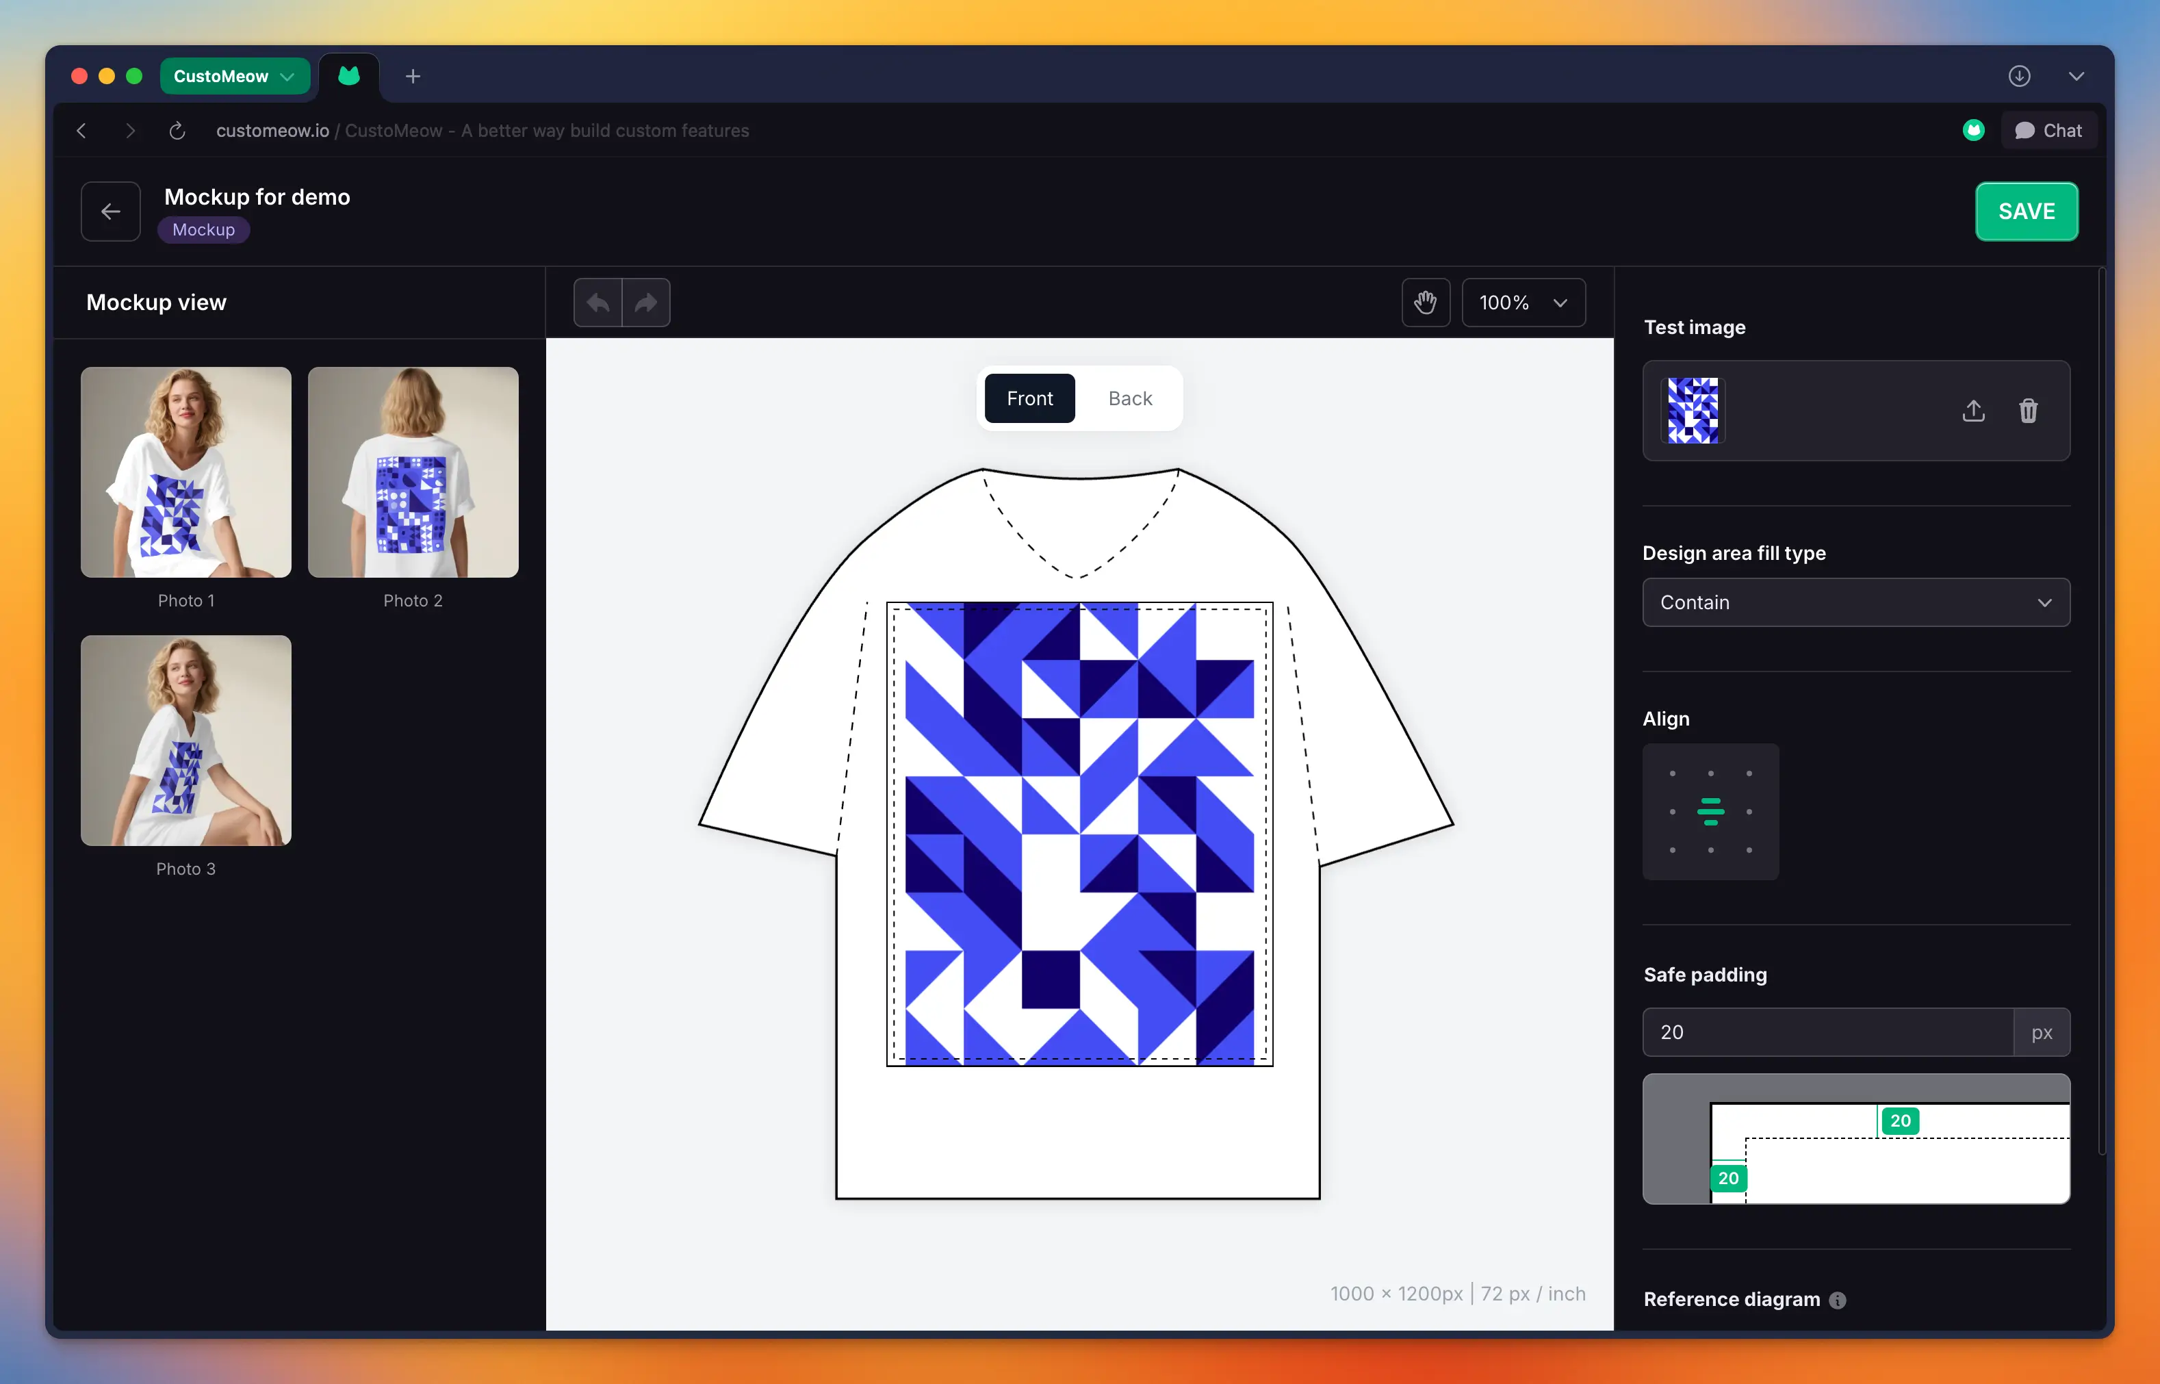Redo the canvas change
2160x1384 pixels.
646,303
